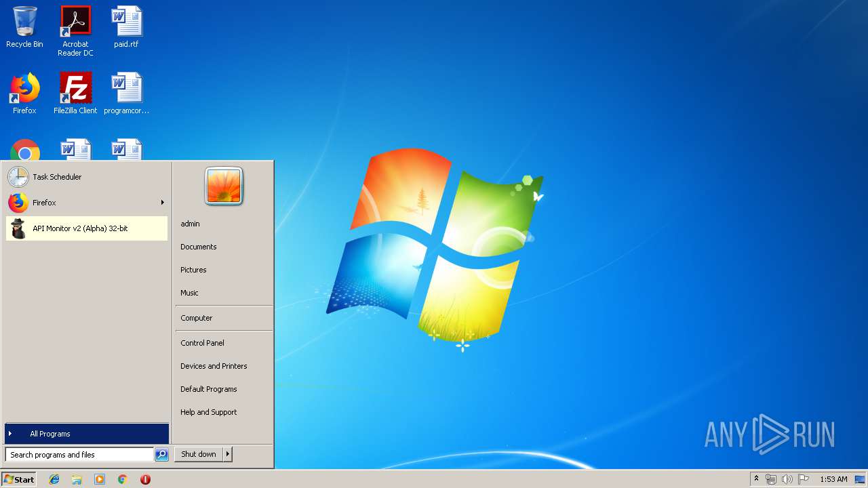Open the Shut down options arrow

(x=228, y=454)
